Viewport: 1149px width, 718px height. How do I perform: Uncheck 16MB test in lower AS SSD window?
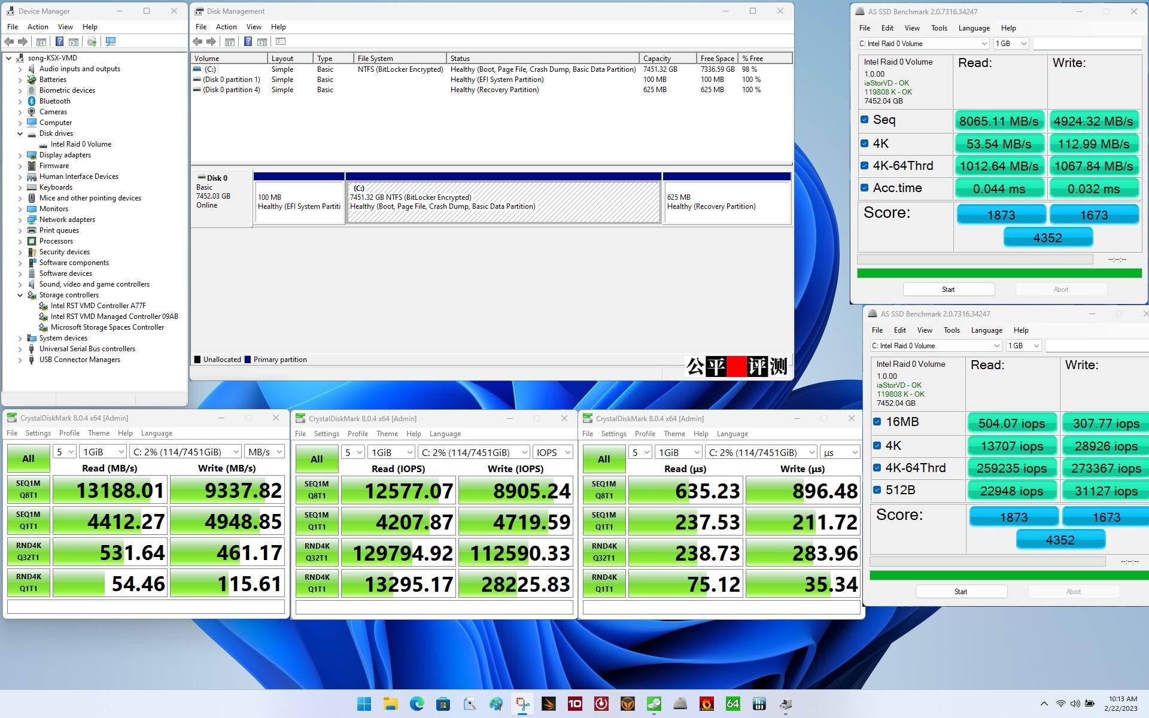tap(877, 422)
